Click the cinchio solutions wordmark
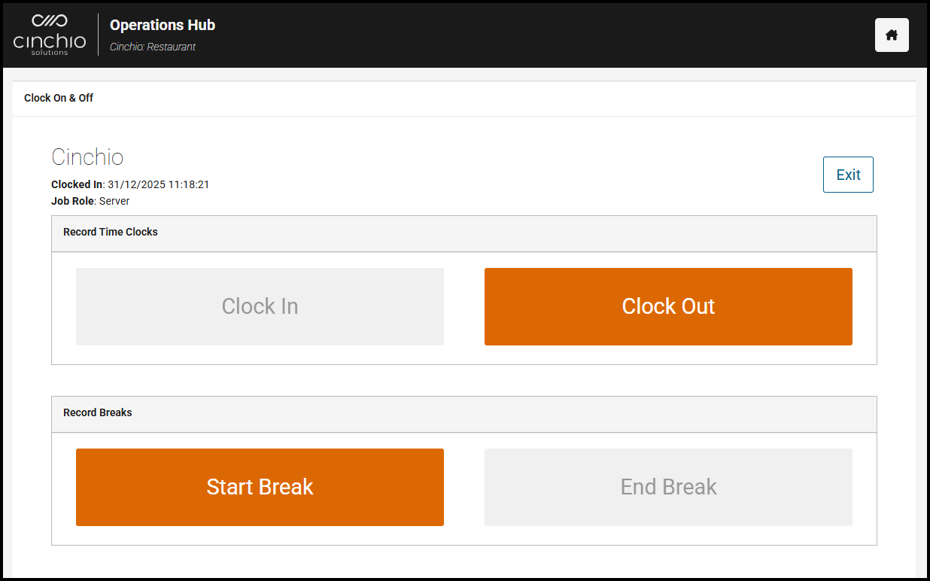The height and width of the screenshot is (581, 930). (50, 42)
